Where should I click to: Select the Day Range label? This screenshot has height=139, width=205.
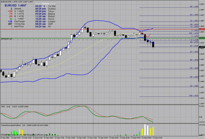coord(19,21)
